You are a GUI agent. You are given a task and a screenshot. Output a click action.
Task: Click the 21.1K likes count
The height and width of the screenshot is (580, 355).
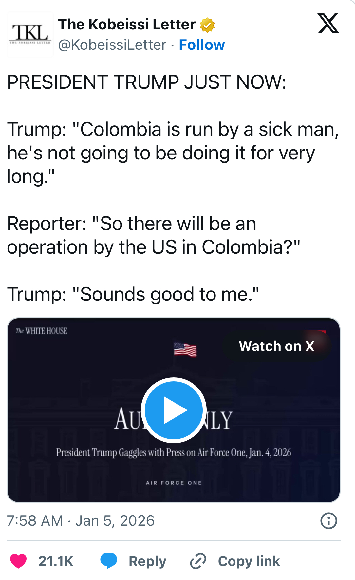pos(56,561)
